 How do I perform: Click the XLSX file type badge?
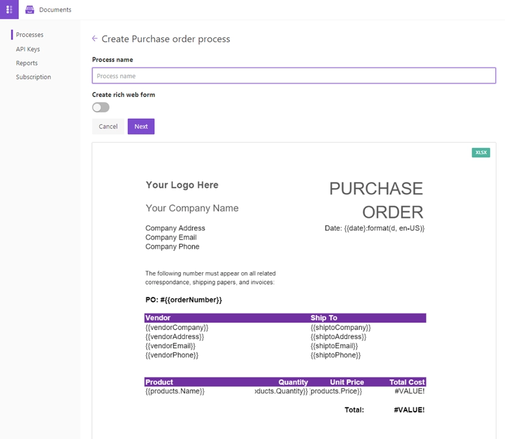coord(480,153)
